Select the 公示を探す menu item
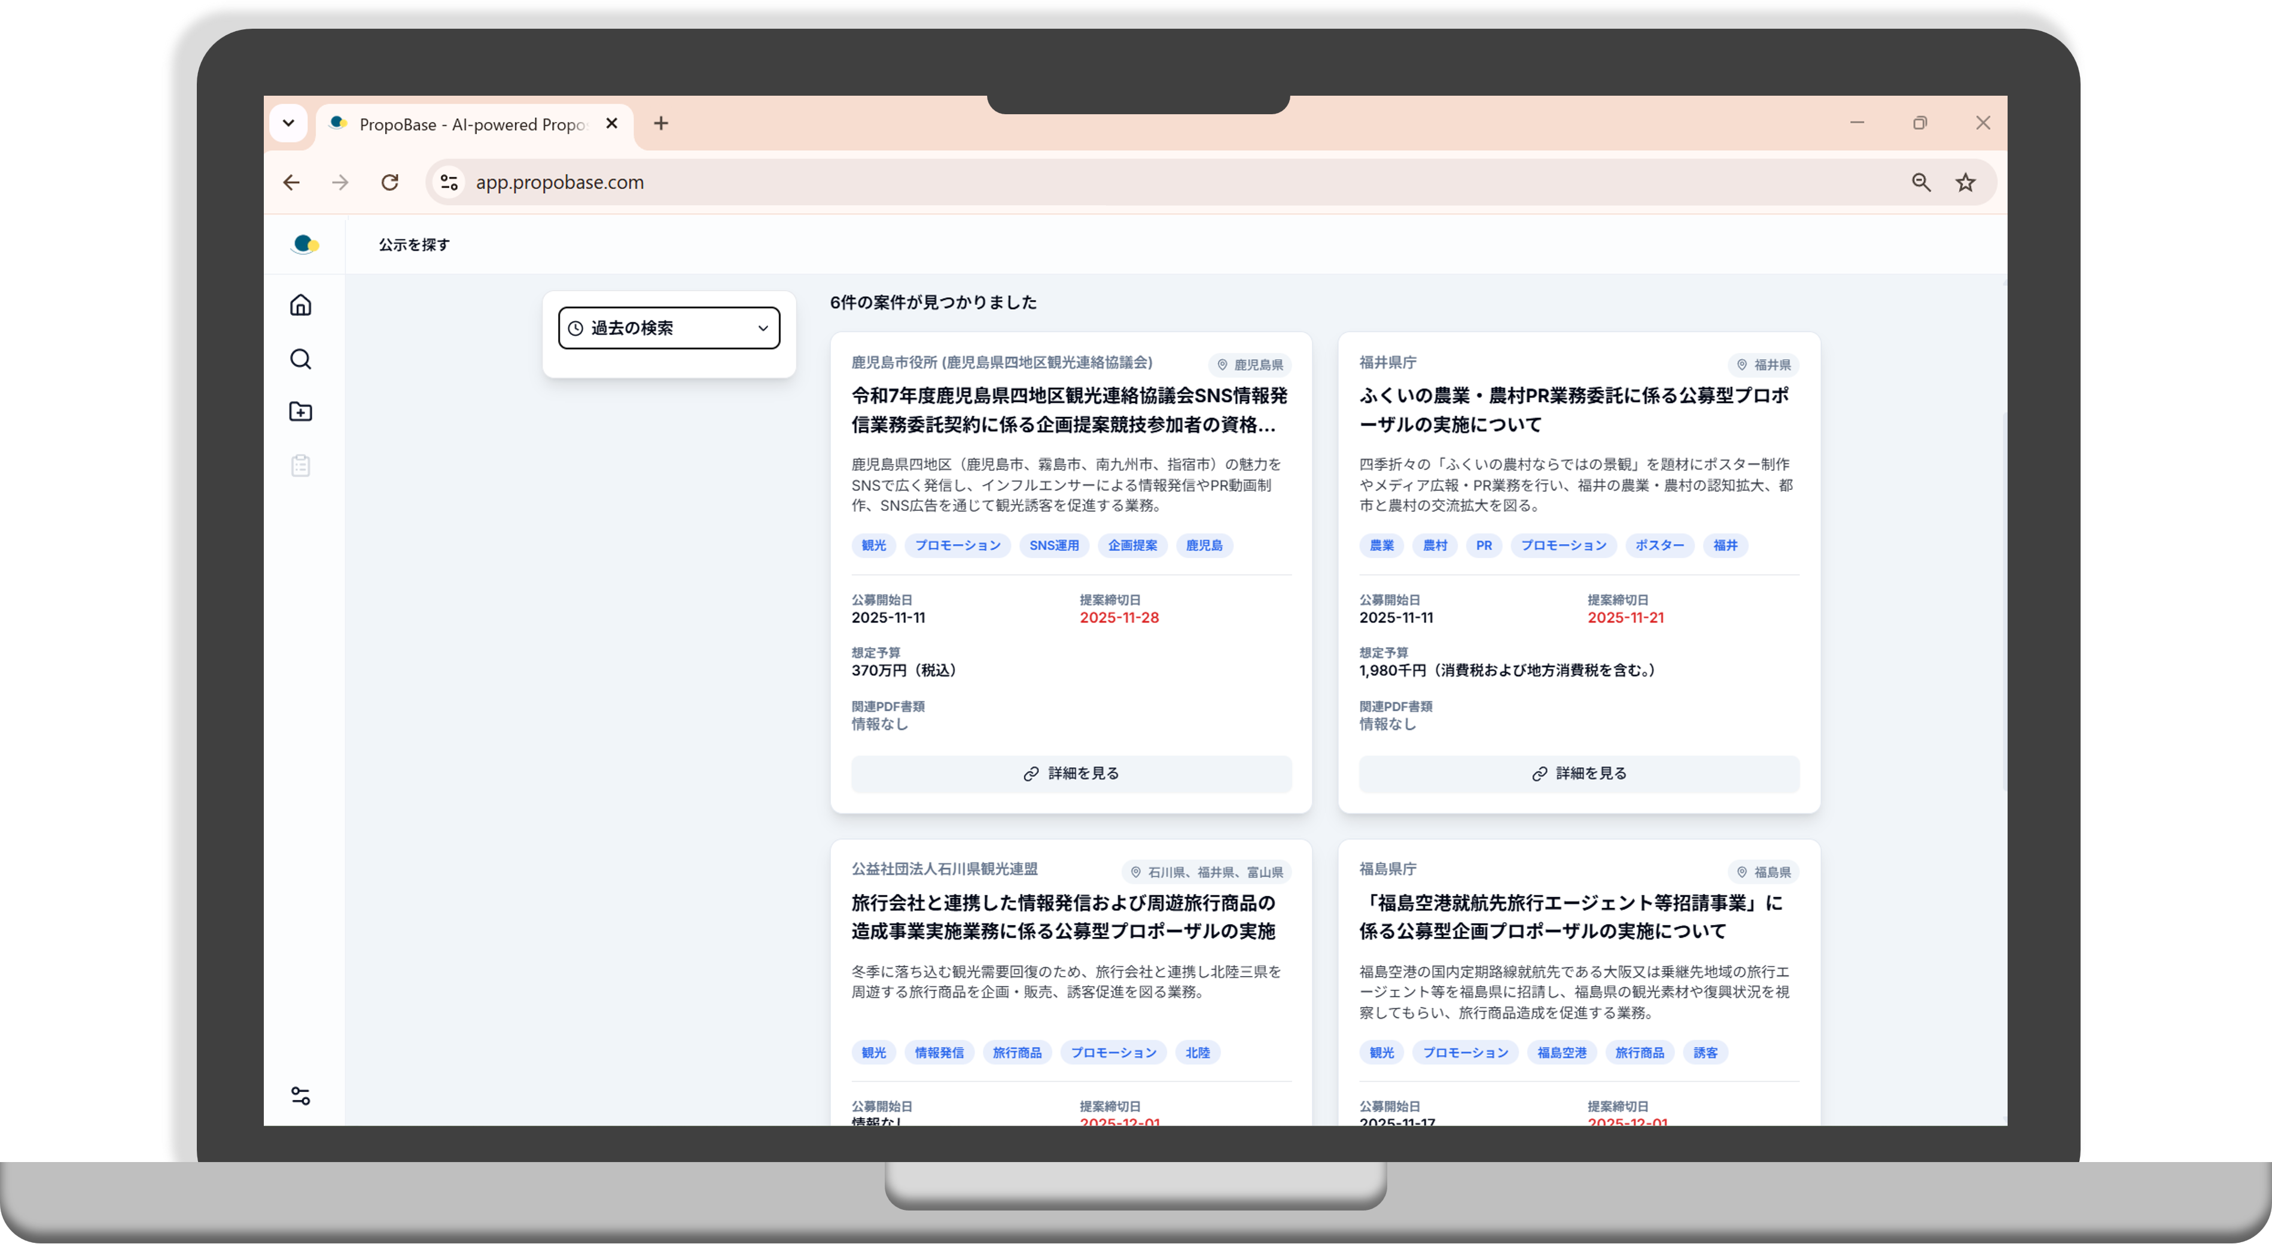 coord(413,244)
